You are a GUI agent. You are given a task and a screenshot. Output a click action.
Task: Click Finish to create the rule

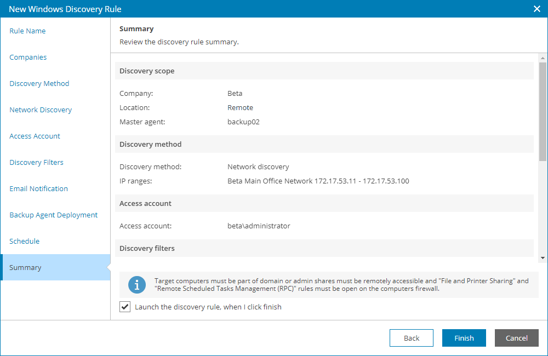464,338
